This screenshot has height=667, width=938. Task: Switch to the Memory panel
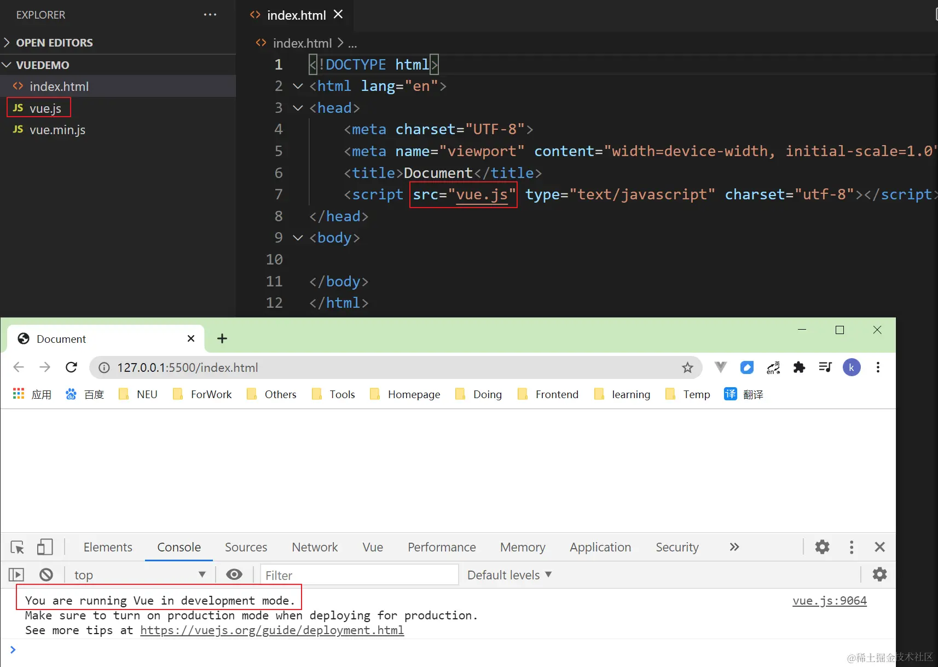tap(523, 547)
